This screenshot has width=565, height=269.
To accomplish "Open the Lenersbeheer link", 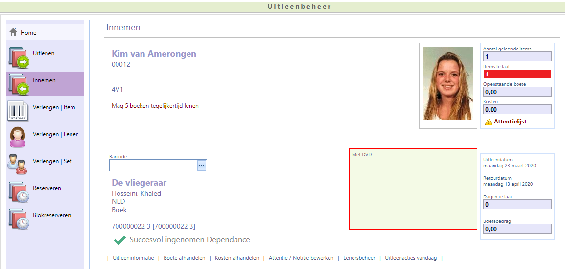I will [x=359, y=258].
